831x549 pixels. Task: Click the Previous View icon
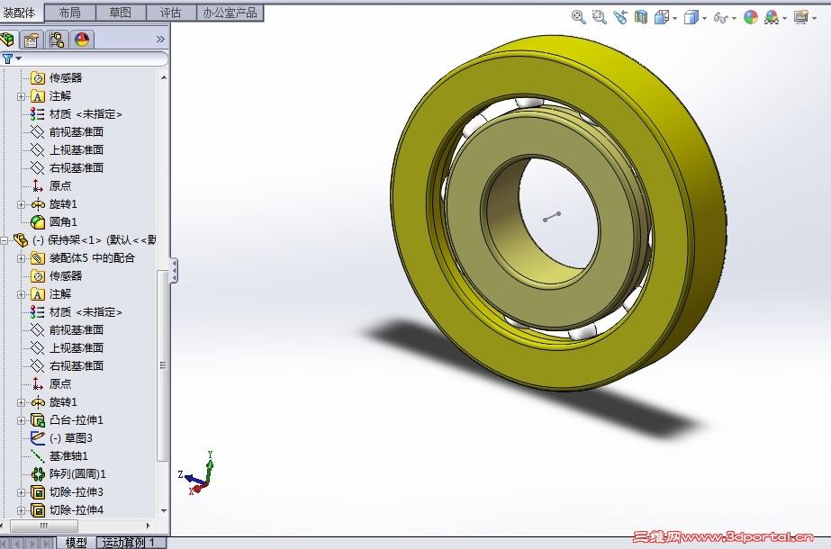[x=620, y=17]
